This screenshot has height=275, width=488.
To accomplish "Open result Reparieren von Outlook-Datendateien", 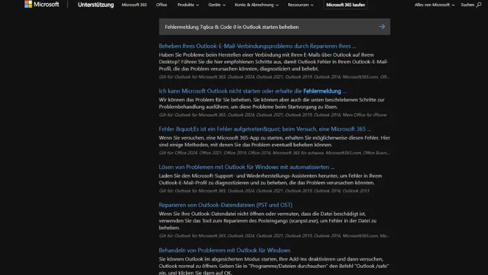I will (226, 205).
